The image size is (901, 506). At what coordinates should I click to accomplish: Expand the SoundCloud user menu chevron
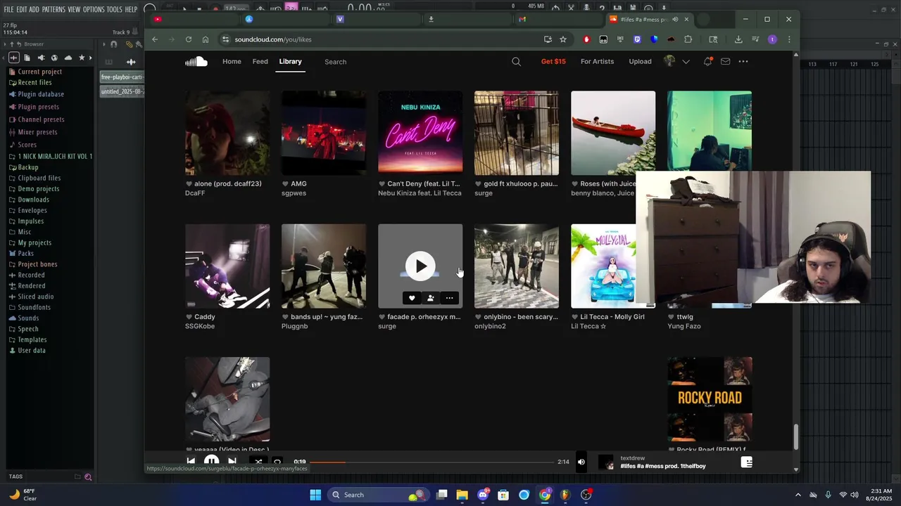[x=686, y=62]
